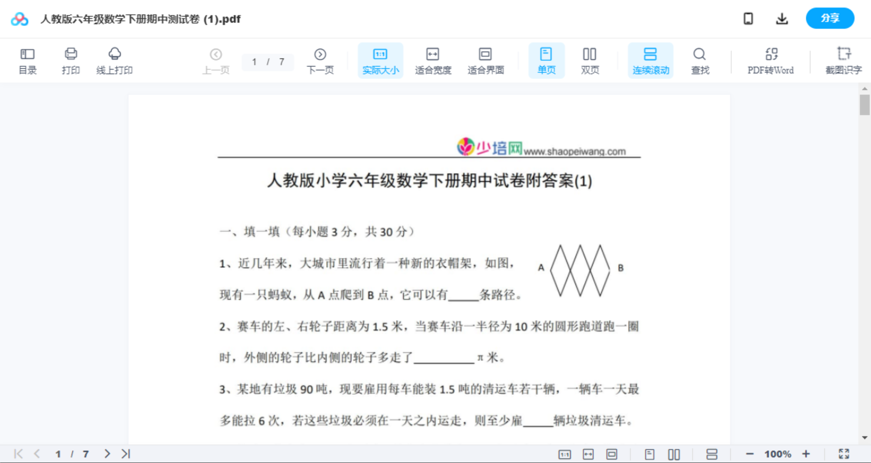The width and height of the screenshot is (871, 463).
Task: Click the download icon in the header
Action: click(x=781, y=18)
